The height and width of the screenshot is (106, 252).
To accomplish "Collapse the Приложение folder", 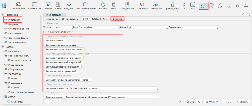I will 3,15.
